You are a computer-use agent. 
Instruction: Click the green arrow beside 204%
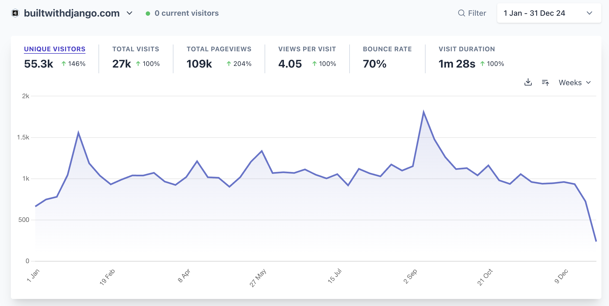click(x=229, y=64)
